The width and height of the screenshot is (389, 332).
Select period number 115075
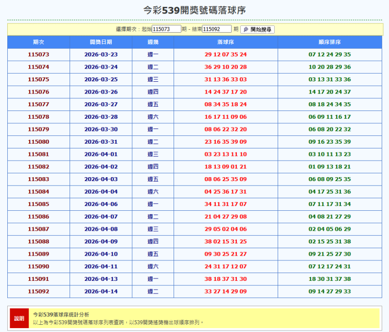pos(38,79)
